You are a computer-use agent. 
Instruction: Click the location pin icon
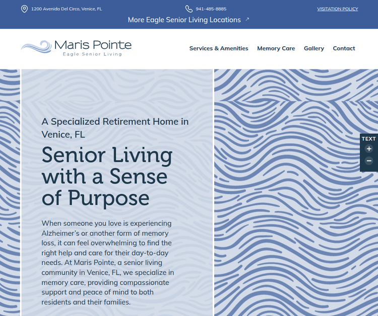coord(24,9)
